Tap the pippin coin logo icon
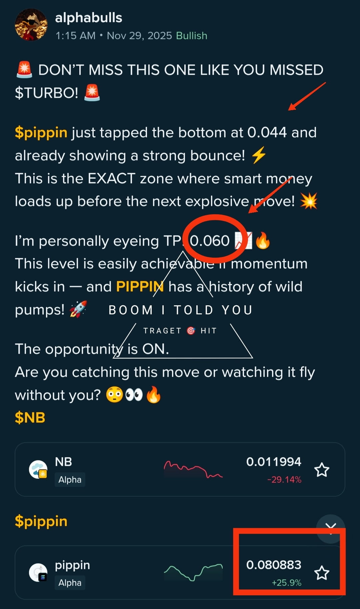Viewport: 360px width, 609px height. (x=38, y=573)
